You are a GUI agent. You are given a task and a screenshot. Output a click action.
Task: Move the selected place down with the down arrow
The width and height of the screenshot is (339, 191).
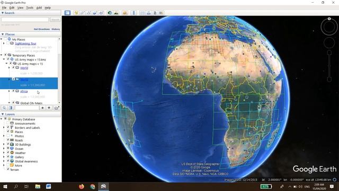tap(49, 108)
